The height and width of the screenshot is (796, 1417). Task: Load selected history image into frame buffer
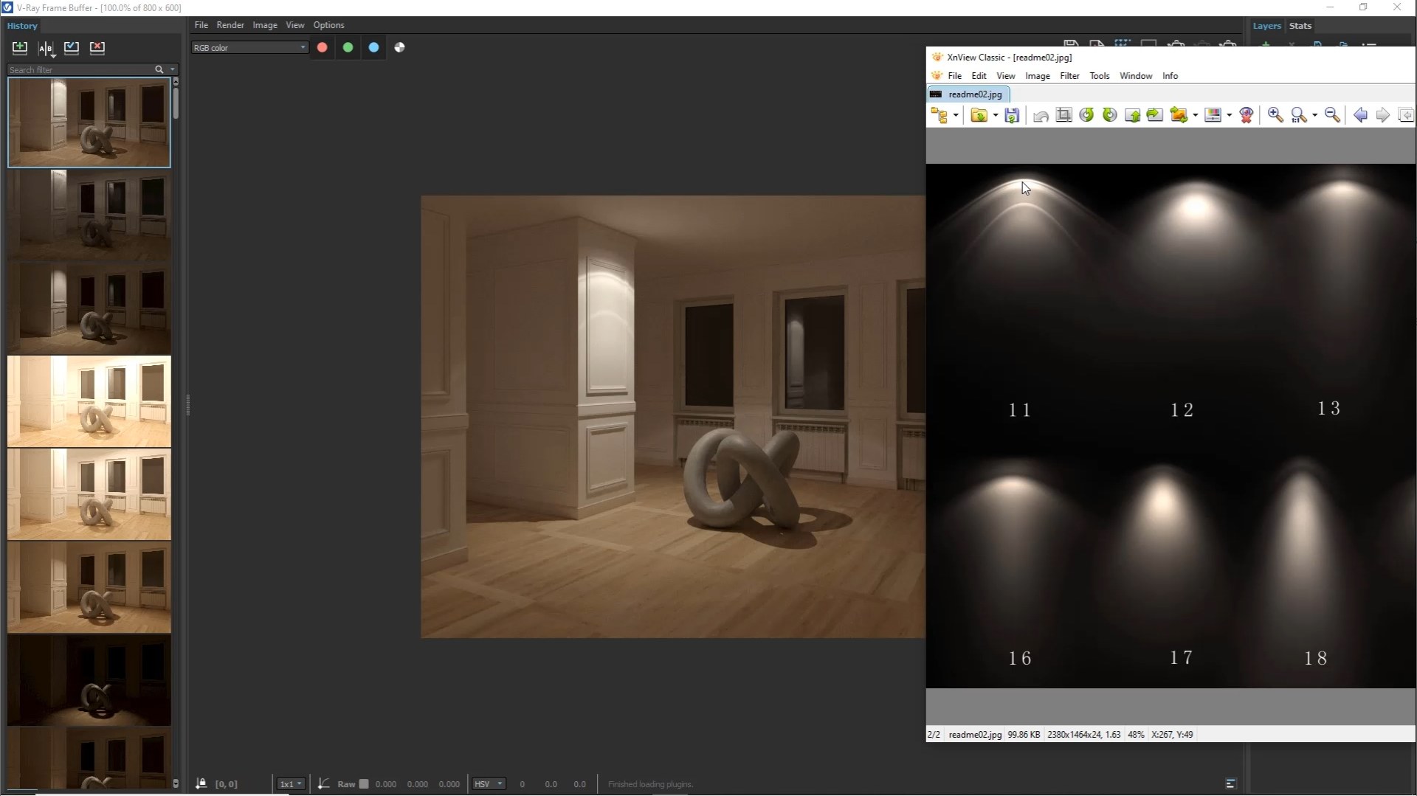click(72, 48)
